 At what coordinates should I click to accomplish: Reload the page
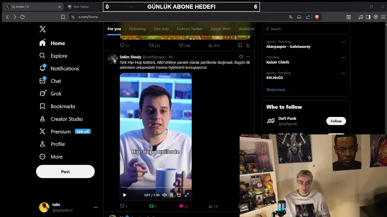click(22, 17)
